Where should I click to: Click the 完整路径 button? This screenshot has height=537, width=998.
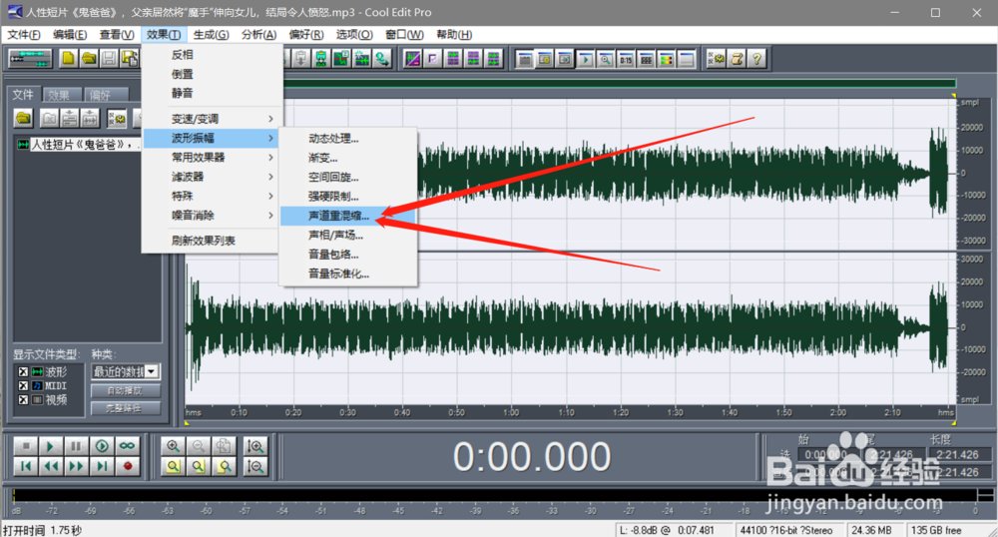coord(125,408)
